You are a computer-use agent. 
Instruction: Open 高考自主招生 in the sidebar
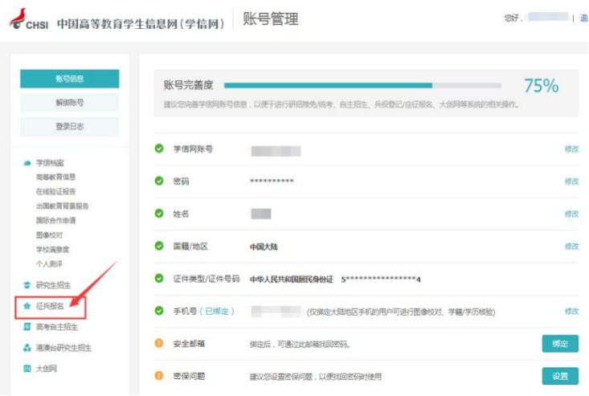point(57,327)
